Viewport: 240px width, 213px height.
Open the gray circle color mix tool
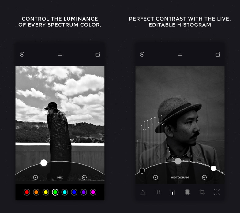[x=187, y=192]
